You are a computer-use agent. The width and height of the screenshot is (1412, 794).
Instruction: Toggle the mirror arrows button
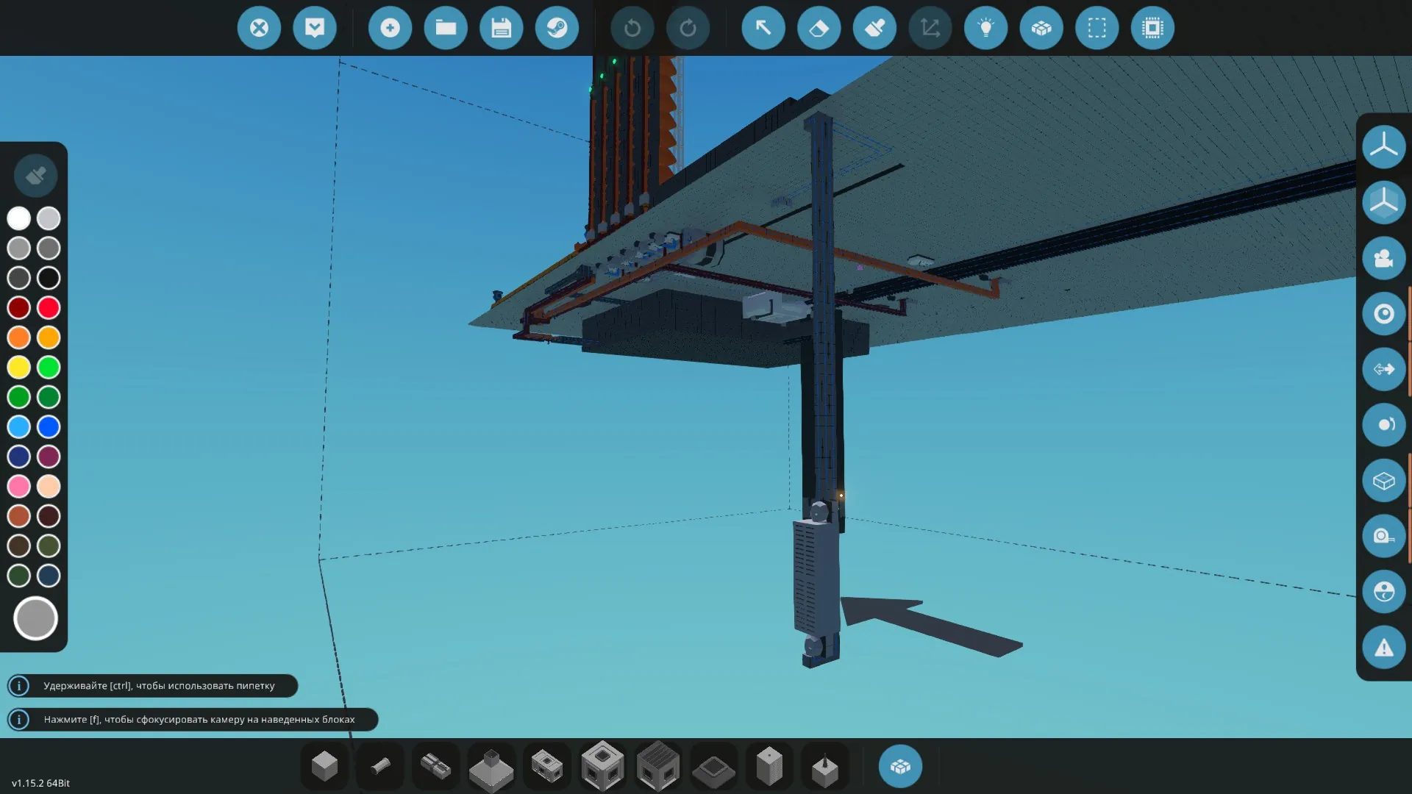click(1383, 369)
